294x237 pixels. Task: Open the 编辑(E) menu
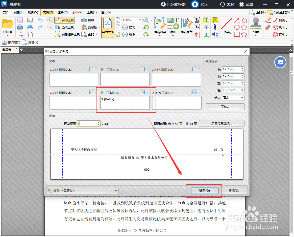(18, 12)
